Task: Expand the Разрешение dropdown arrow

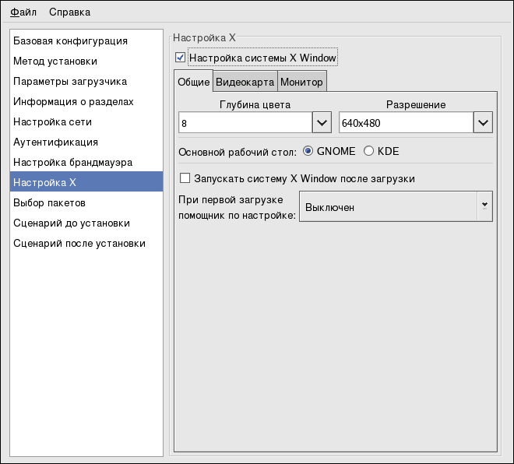Action: coord(483,123)
